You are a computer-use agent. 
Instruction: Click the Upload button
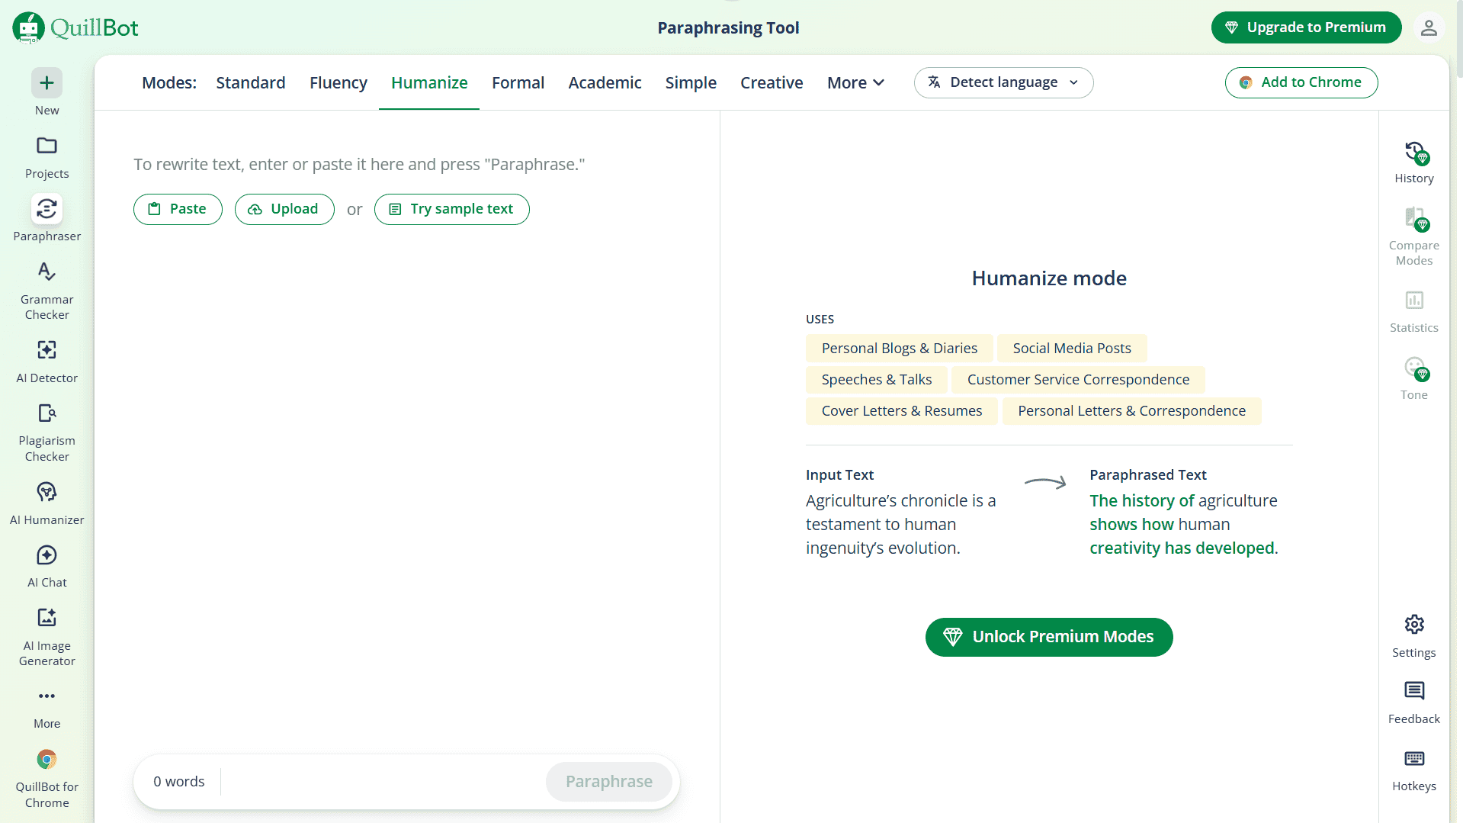tap(284, 209)
